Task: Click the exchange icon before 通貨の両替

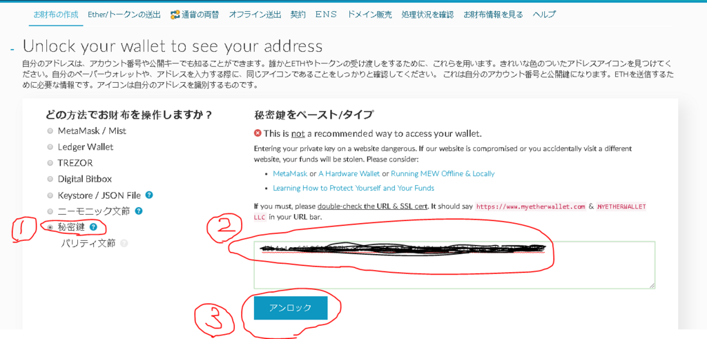Action: point(175,14)
